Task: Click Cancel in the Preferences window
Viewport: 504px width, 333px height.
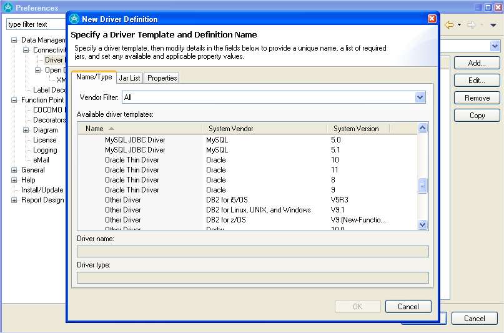Action: [475, 319]
